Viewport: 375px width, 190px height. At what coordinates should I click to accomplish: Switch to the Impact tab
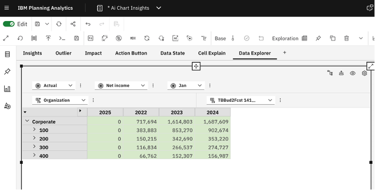pos(93,53)
